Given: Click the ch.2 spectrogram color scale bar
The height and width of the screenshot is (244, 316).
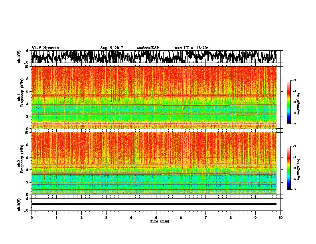Looking at the screenshot, I should (x=288, y=168).
